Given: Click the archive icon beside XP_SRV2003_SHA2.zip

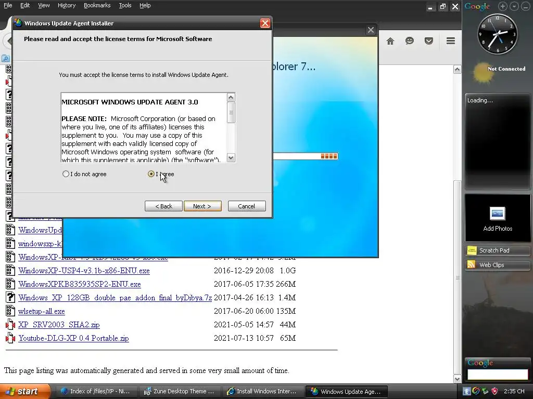Looking at the screenshot, I should point(10,325).
